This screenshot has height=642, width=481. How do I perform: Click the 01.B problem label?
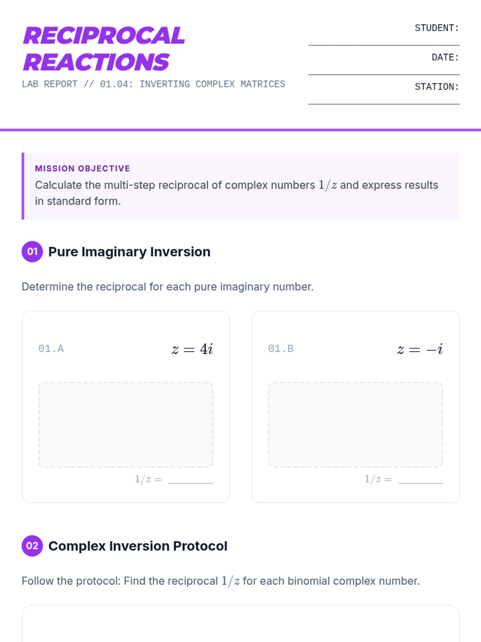(281, 349)
